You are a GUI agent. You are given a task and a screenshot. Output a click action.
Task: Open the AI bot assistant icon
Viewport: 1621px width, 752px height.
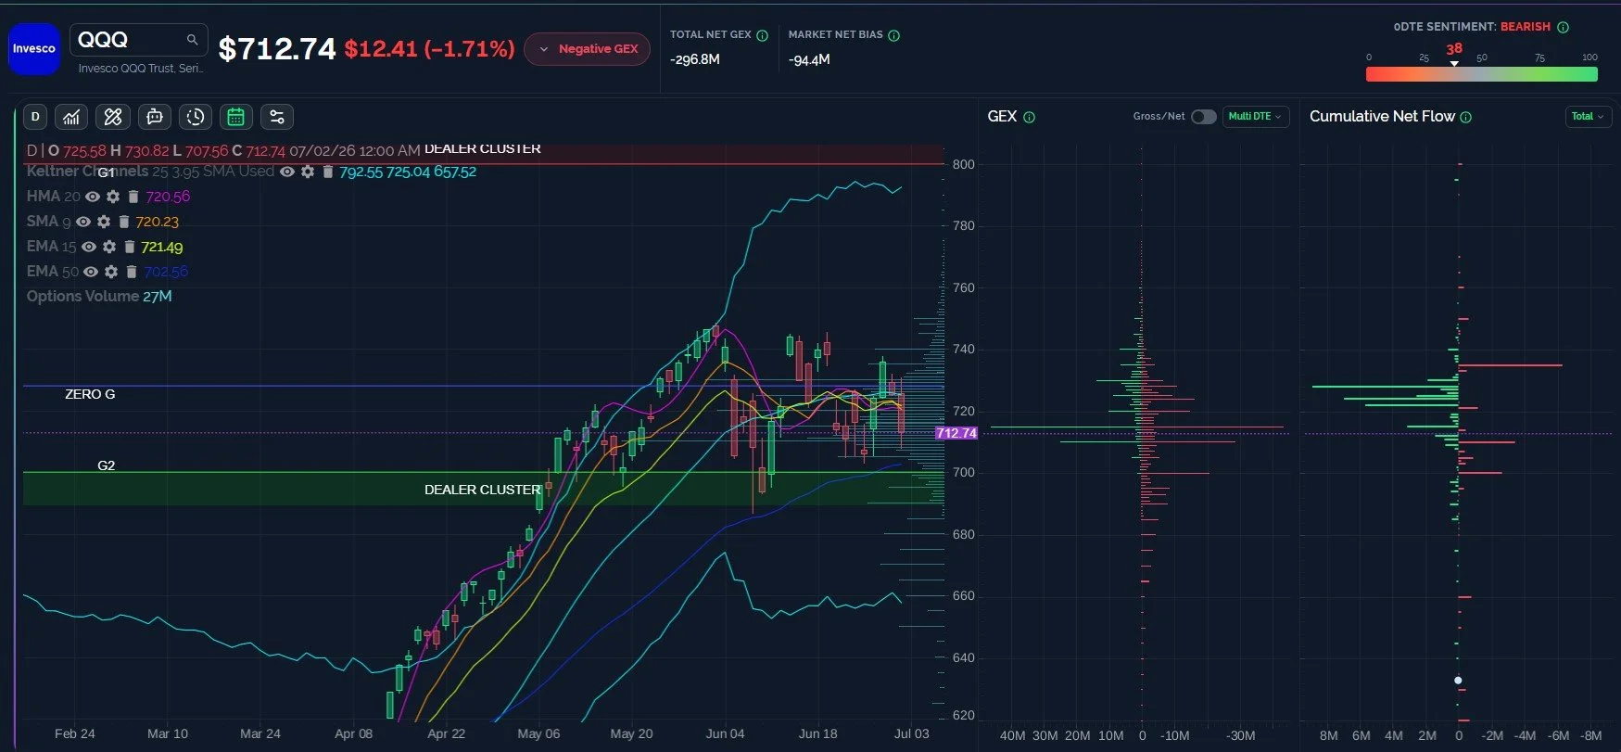[154, 117]
